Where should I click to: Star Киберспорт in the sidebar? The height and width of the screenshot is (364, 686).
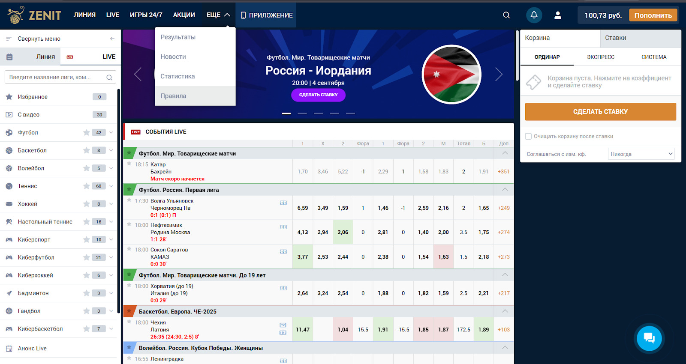pos(86,240)
